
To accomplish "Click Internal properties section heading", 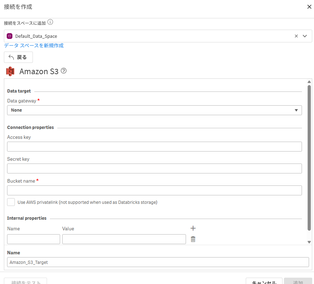I will coord(27,218).
